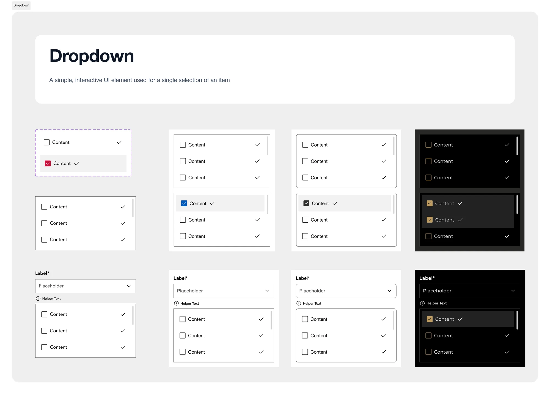Click the info icon beside Helper Text in the black panel
This screenshot has width=550, height=394.
click(422, 303)
